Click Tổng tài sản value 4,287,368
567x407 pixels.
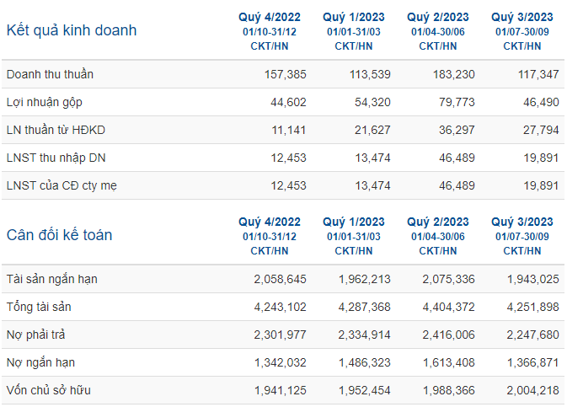[364, 308]
